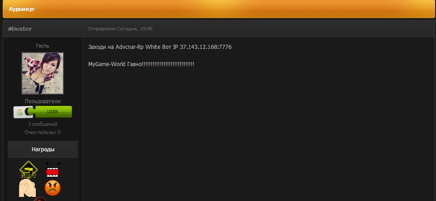The image size is (436, 201).
Task: Click the Гость member title text
Action: 43,46
